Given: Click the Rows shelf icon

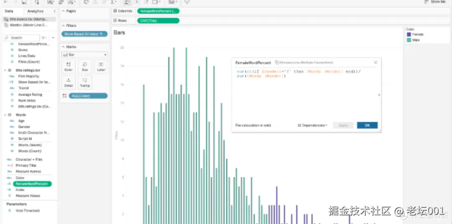Looking at the screenshot, I should point(115,21).
